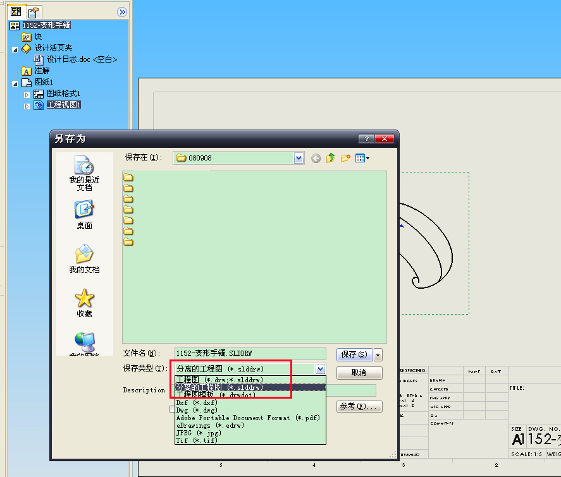Create a new folder
The width and height of the screenshot is (561, 477).
(x=345, y=158)
